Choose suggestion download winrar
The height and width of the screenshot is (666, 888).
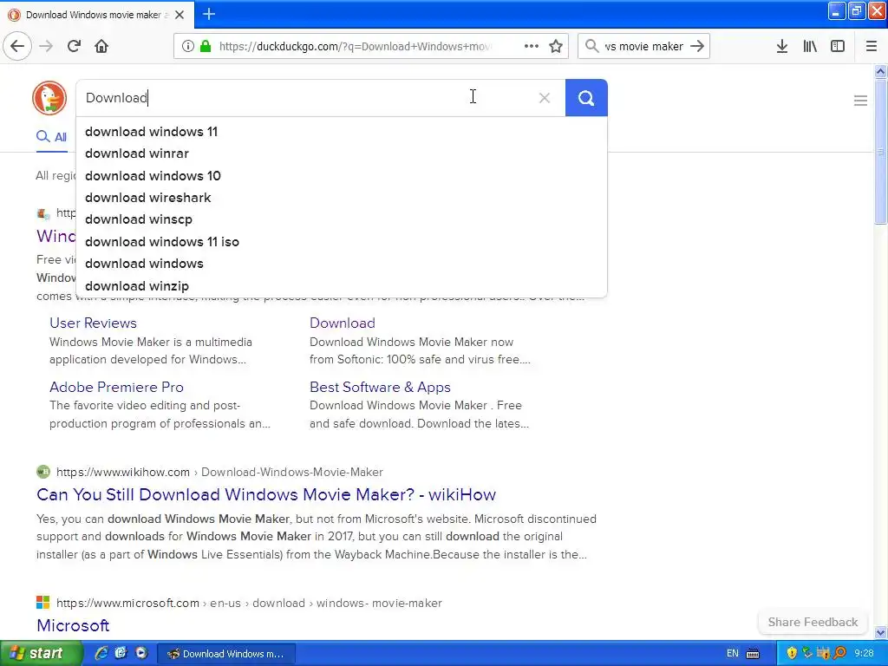coord(342,153)
